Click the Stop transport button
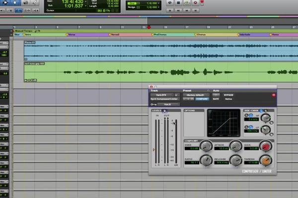 click(x=178, y=2)
